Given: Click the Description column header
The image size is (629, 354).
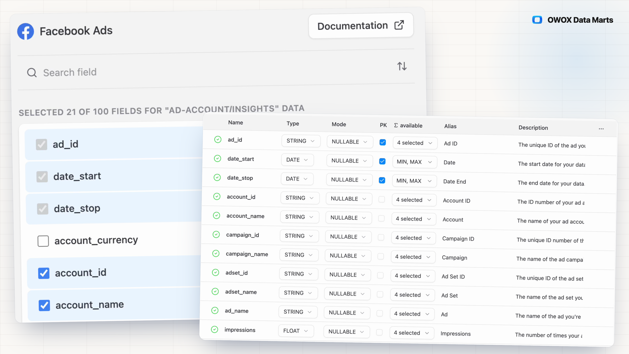Looking at the screenshot, I should click(533, 128).
